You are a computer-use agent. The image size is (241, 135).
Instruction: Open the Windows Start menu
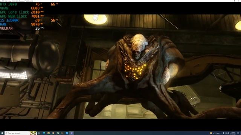click(x=2, y=133)
